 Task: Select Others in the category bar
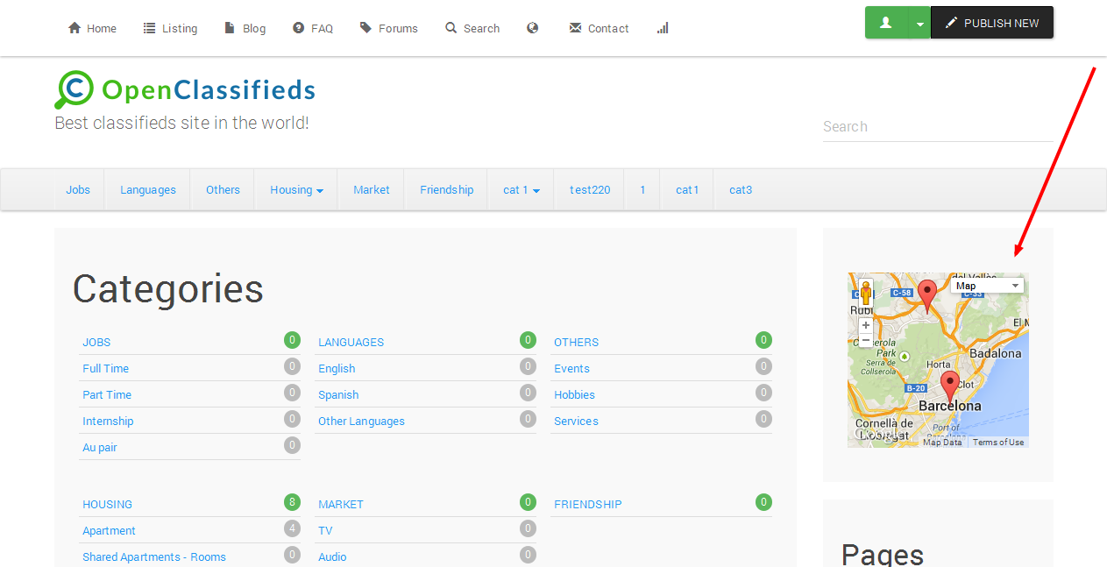223,189
